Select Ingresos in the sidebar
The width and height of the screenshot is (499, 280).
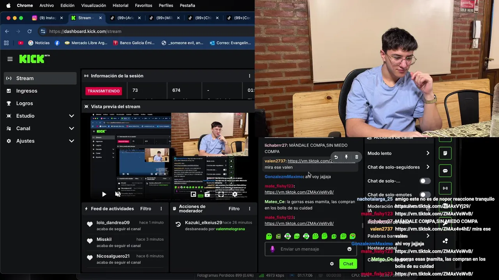[x=40, y=91]
